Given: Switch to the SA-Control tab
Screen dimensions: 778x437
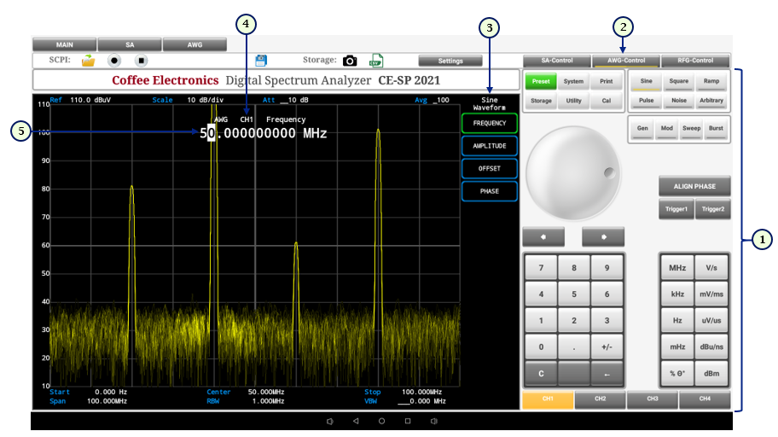Looking at the screenshot, I should coord(557,61).
